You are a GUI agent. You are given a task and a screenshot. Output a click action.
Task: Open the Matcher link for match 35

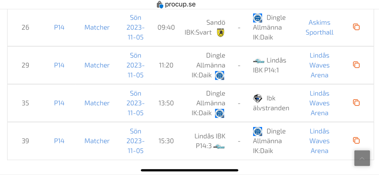click(x=97, y=103)
